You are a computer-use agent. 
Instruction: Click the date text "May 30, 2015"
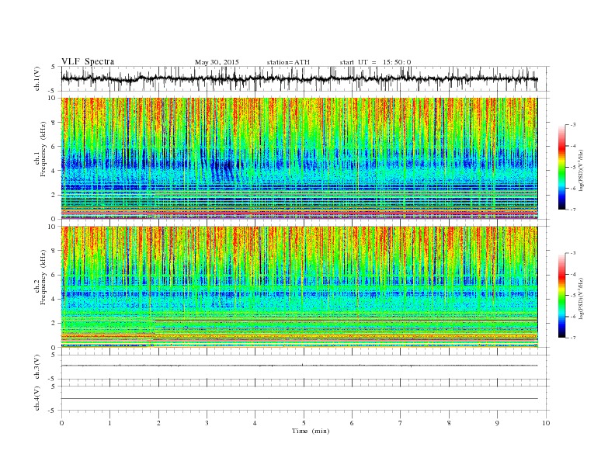tap(217, 62)
